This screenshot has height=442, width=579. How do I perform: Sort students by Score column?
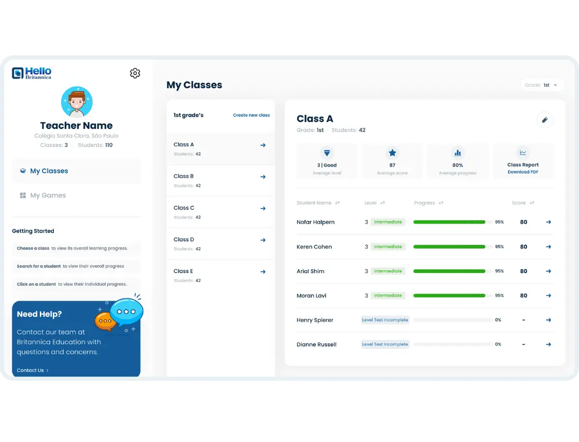tap(523, 203)
